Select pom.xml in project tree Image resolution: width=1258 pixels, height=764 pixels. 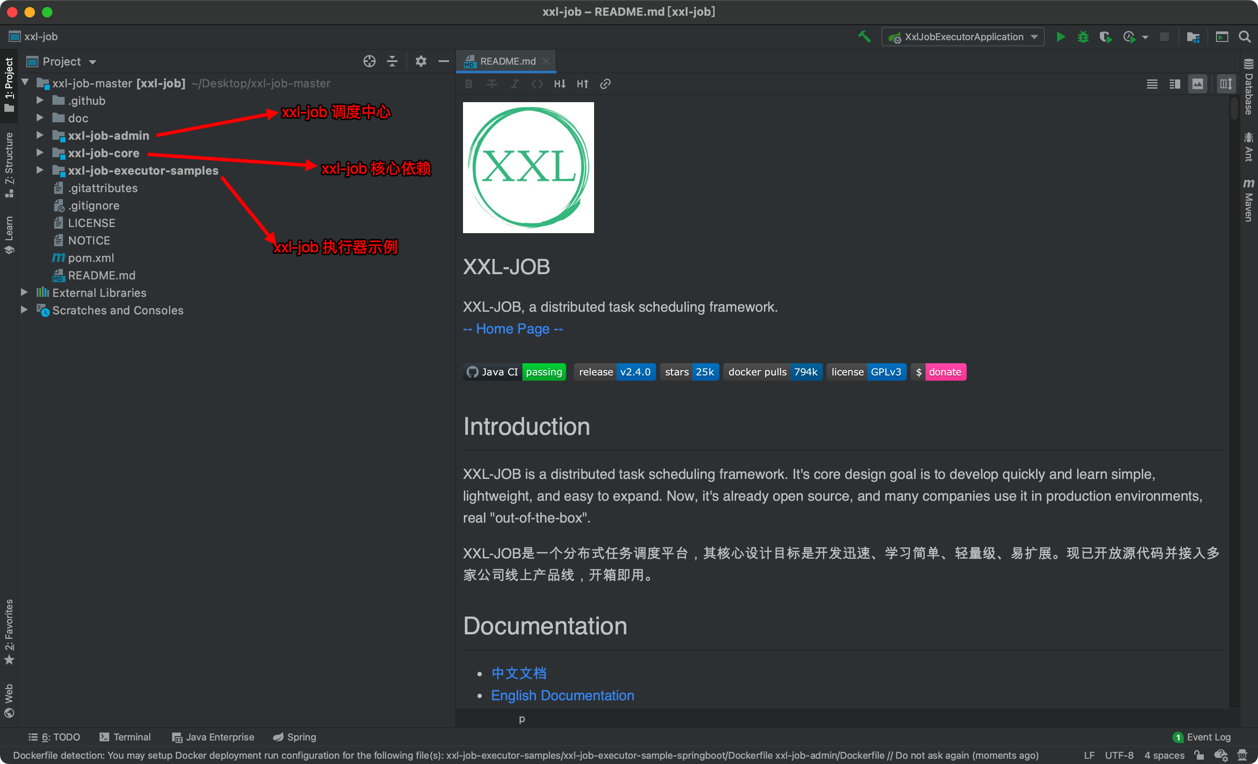[91, 258]
